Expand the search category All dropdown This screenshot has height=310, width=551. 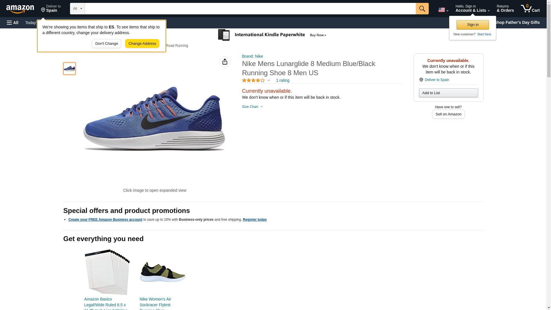point(77,9)
